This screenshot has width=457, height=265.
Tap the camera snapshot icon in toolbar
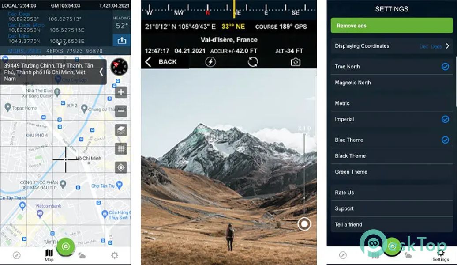(x=296, y=62)
